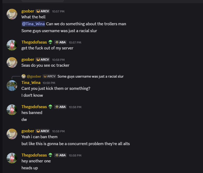Click the Tina_Wina username above "Cant you just kick them"

[31, 83]
